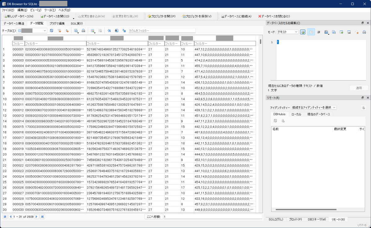Click the auto-format indent icon in cell editor
This screenshot has height=228, width=371.
[x=319, y=32]
